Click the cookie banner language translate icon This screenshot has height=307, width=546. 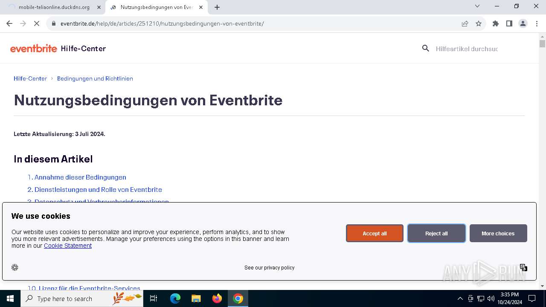(x=523, y=267)
